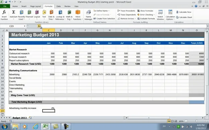
Task: Select the Advertising January value 2000
Action: (49, 74)
